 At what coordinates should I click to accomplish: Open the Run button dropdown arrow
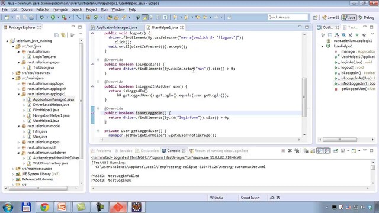[x=58, y=17]
